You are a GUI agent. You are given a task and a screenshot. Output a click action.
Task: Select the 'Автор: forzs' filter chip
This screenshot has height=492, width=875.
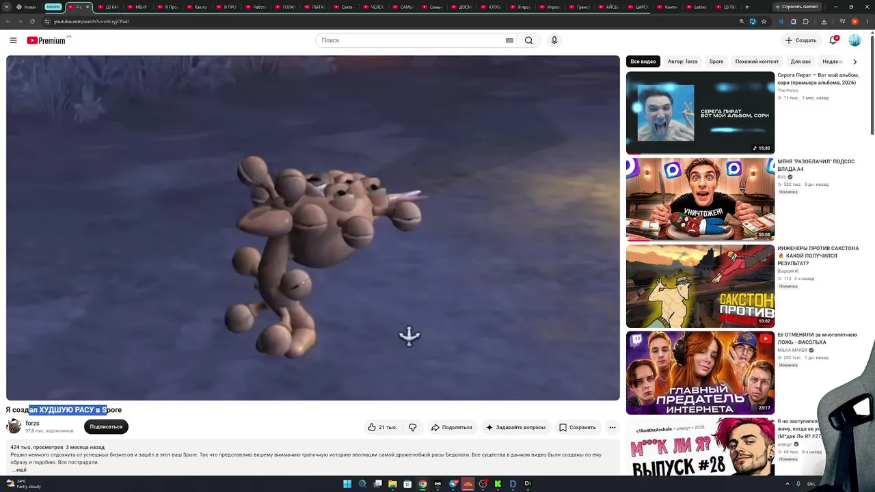[682, 61]
